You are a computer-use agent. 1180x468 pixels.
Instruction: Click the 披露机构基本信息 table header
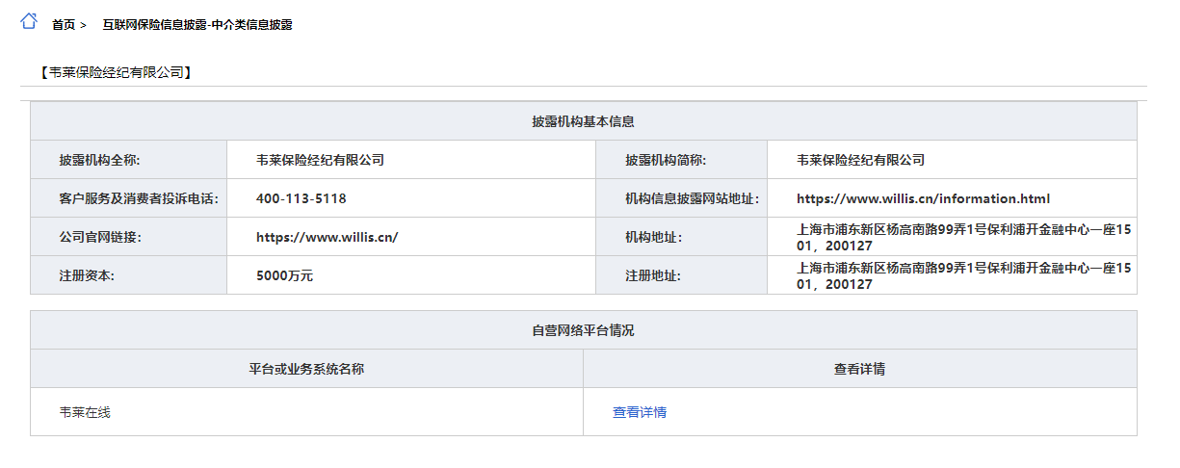click(584, 121)
